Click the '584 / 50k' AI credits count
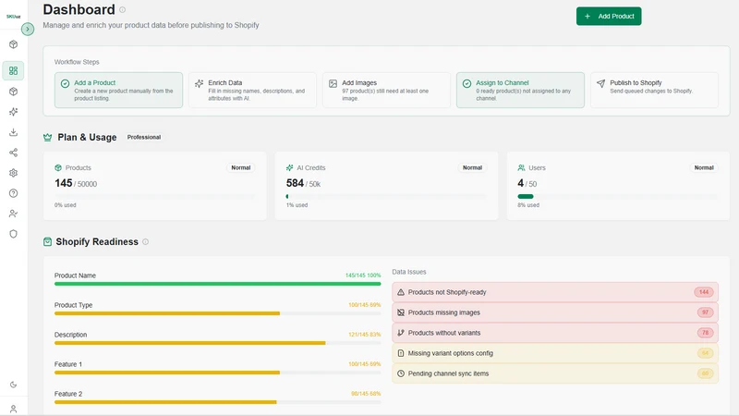 304,183
